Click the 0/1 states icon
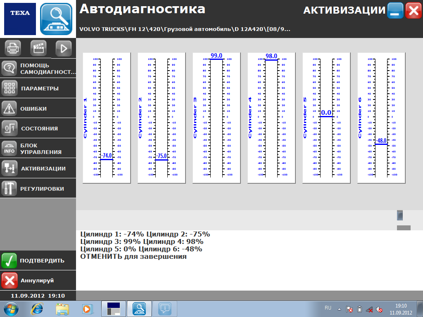Screen dimensions: 423x317 10,128
